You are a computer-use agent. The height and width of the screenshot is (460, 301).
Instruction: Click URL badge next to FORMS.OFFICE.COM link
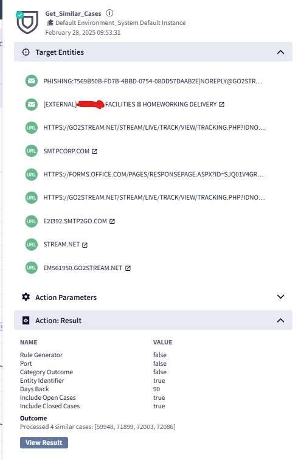[x=32, y=174]
